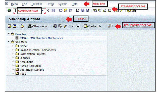Expand the Collaboration Projects arrow
The image size is (161, 93).
[13, 54]
